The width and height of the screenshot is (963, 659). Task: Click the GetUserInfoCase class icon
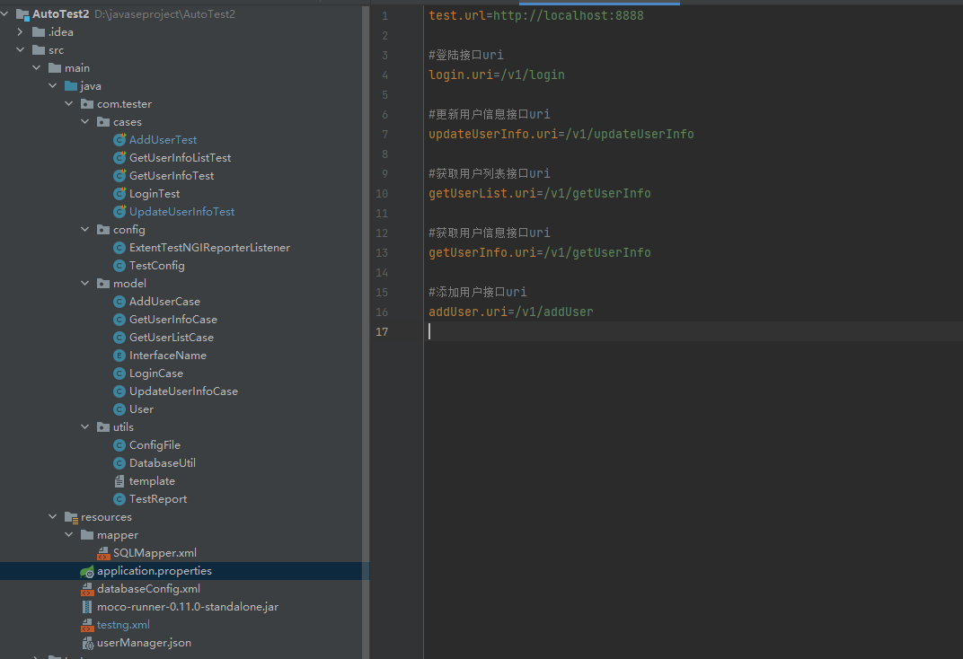click(119, 320)
